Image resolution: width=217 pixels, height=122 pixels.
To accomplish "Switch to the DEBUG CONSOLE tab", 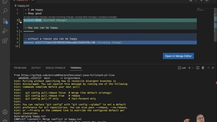I will coord(55,68).
